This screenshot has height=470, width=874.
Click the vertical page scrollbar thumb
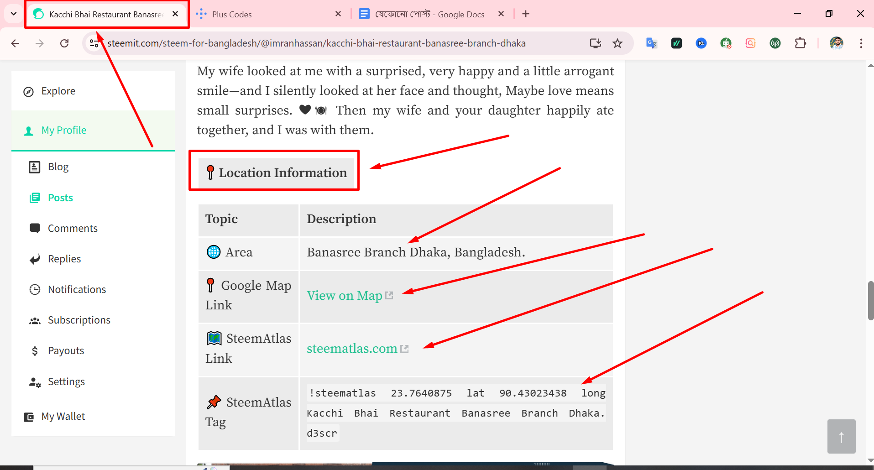(x=870, y=301)
